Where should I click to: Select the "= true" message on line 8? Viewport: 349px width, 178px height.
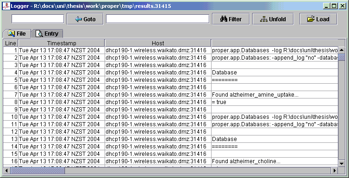tap(274, 102)
